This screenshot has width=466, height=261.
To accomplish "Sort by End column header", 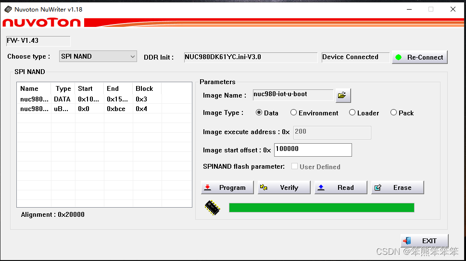I will coord(118,88).
